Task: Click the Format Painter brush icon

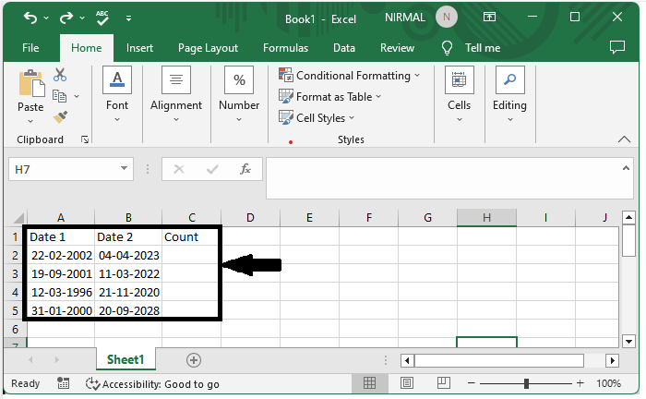Action: click(60, 117)
